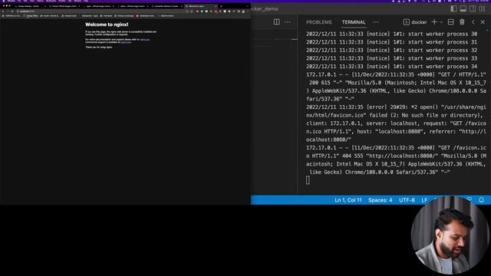
Task: Toggle bottom panel layout icon
Action: pos(463,8)
